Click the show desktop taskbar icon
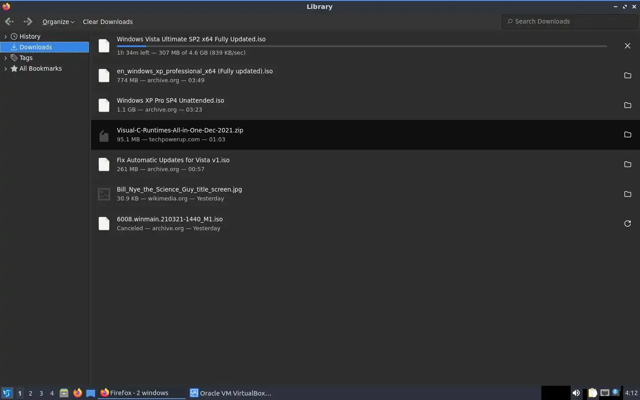This screenshot has height=400, width=640. click(x=91, y=393)
